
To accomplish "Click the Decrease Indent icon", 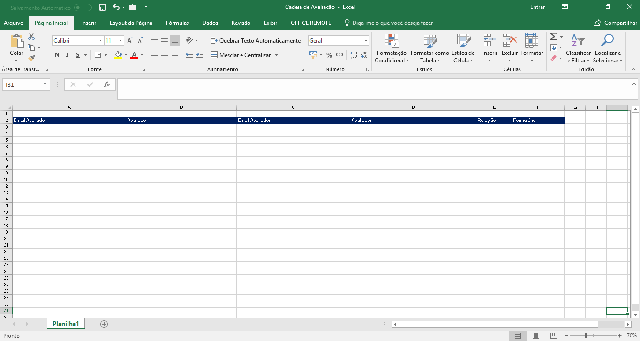I will click(189, 55).
